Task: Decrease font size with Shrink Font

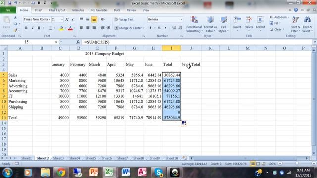Action: 73,20
